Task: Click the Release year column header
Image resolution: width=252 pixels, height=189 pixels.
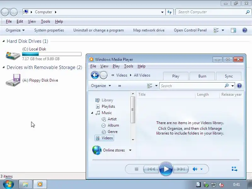Action: point(232,94)
